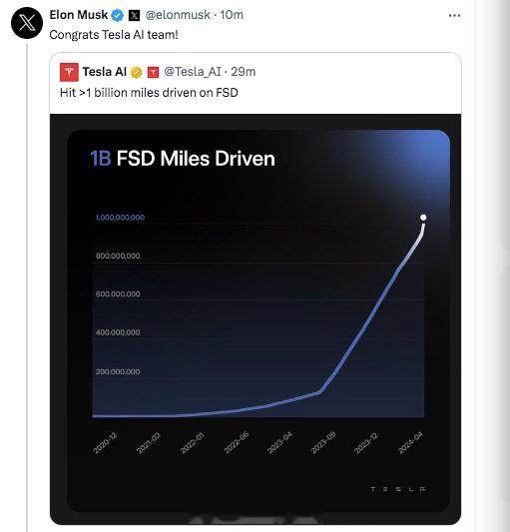Image resolution: width=510 pixels, height=532 pixels.
Task: Click Tesla AI's gold verified badge
Action: [137, 72]
